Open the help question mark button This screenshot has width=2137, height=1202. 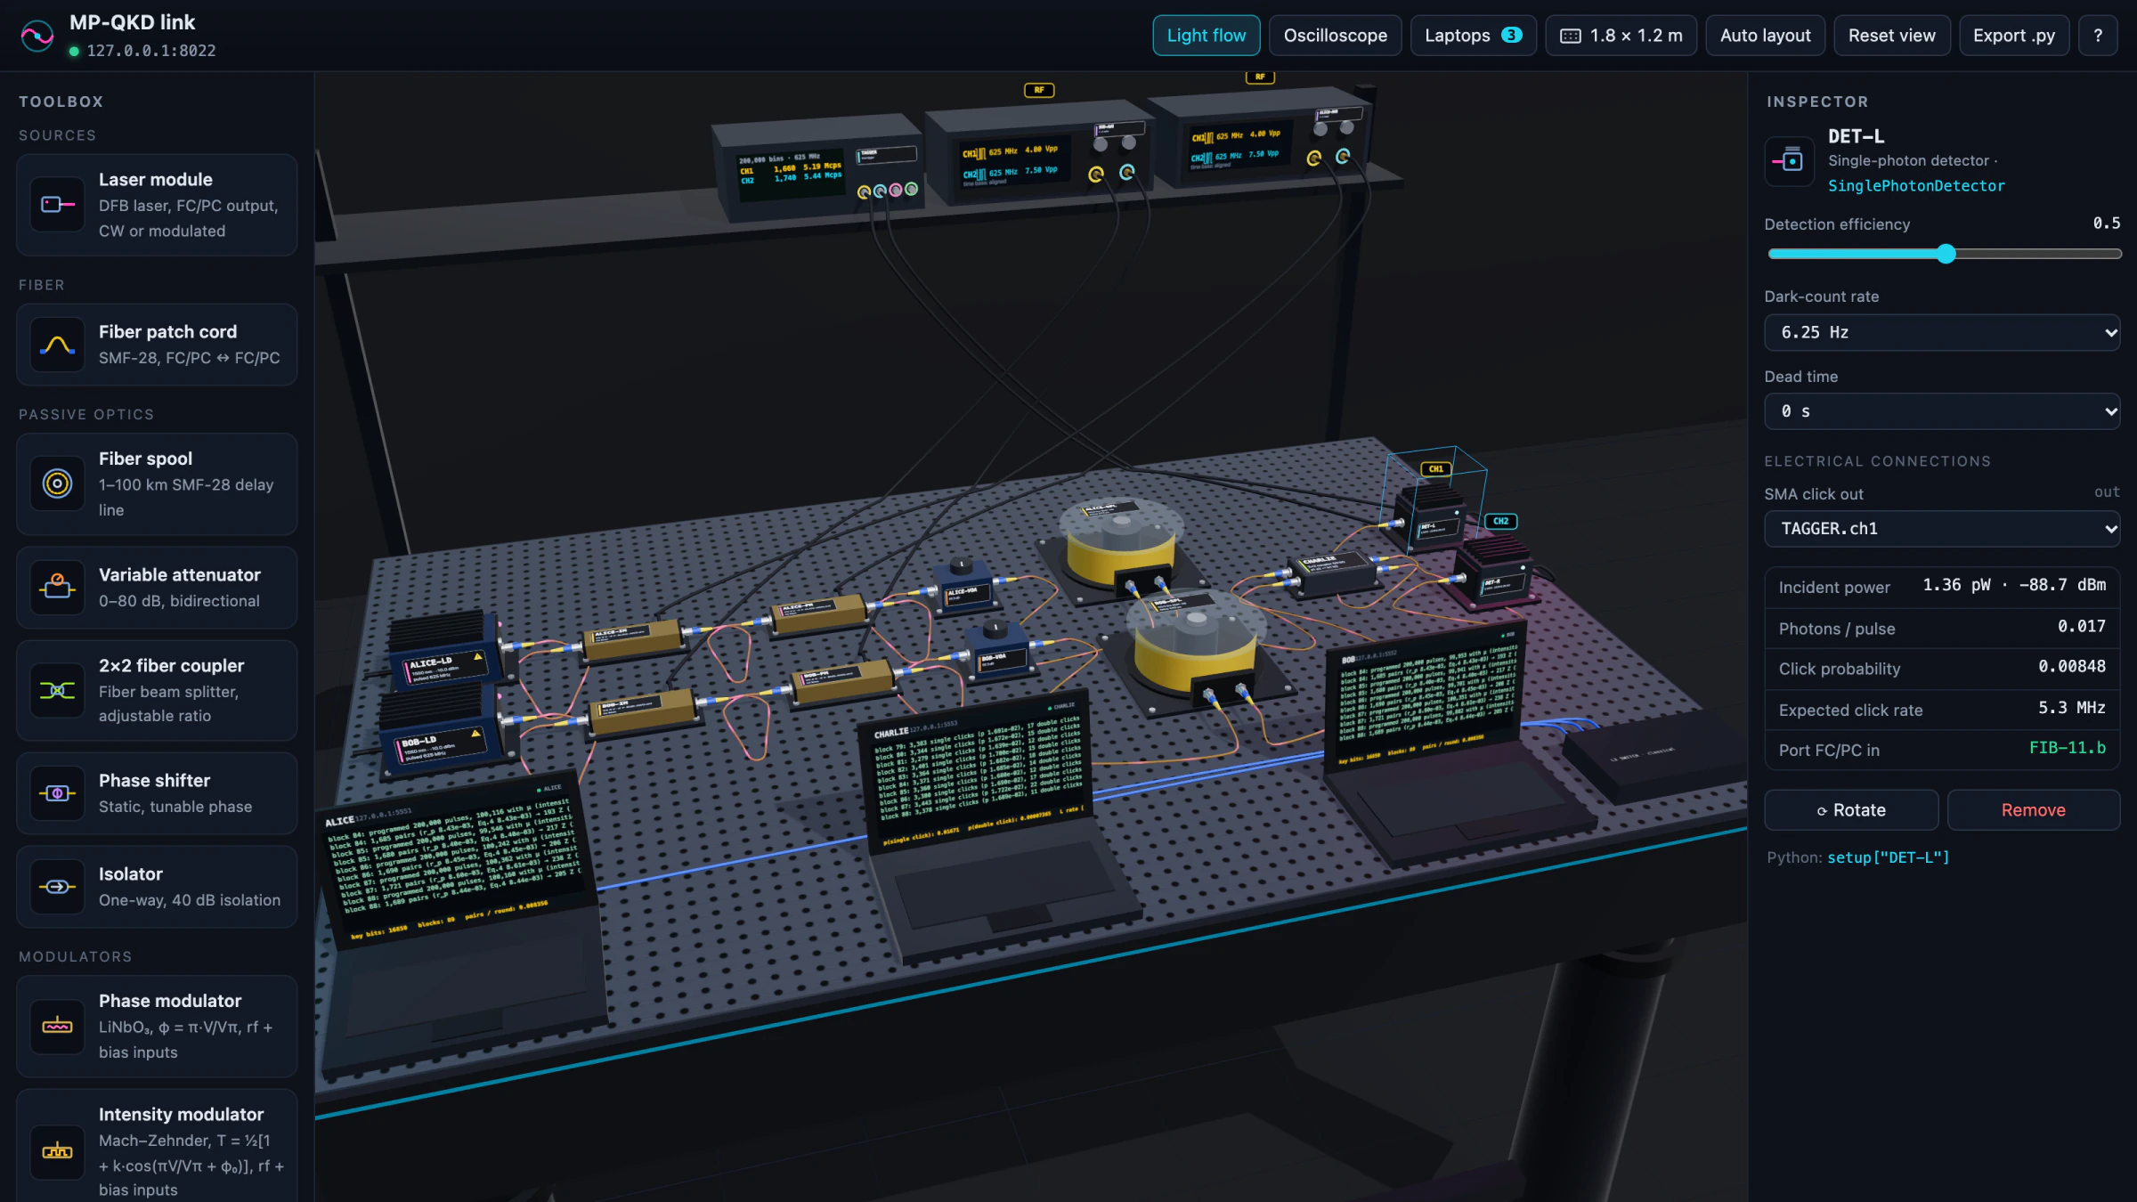[2098, 36]
